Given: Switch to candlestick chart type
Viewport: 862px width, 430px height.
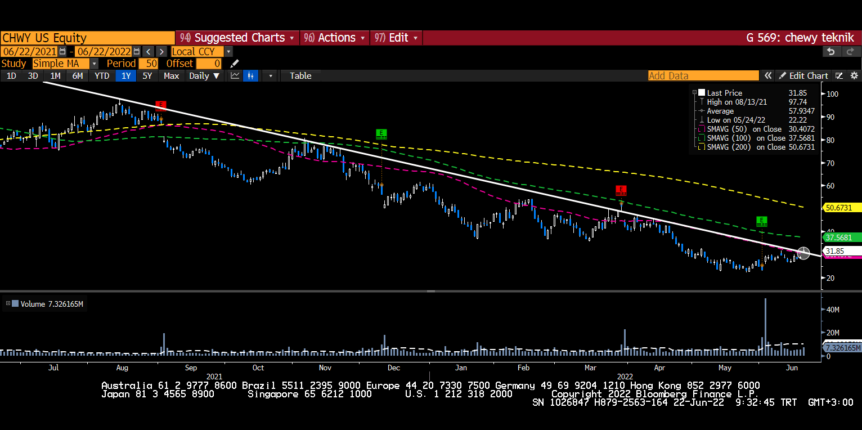Looking at the screenshot, I should pos(250,76).
